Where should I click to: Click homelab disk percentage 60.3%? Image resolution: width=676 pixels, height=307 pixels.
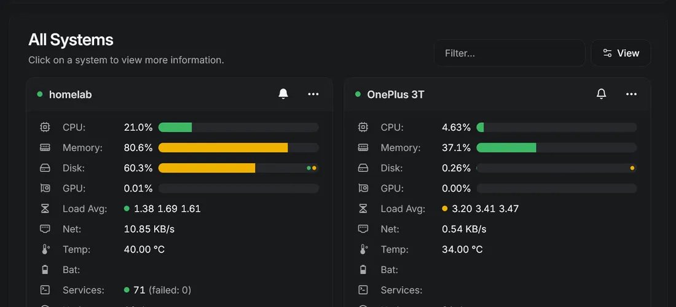pos(138,168)
